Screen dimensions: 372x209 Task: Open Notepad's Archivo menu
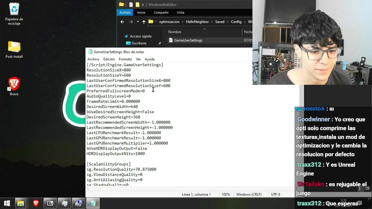pyautogui.click(x=93, y=59)
